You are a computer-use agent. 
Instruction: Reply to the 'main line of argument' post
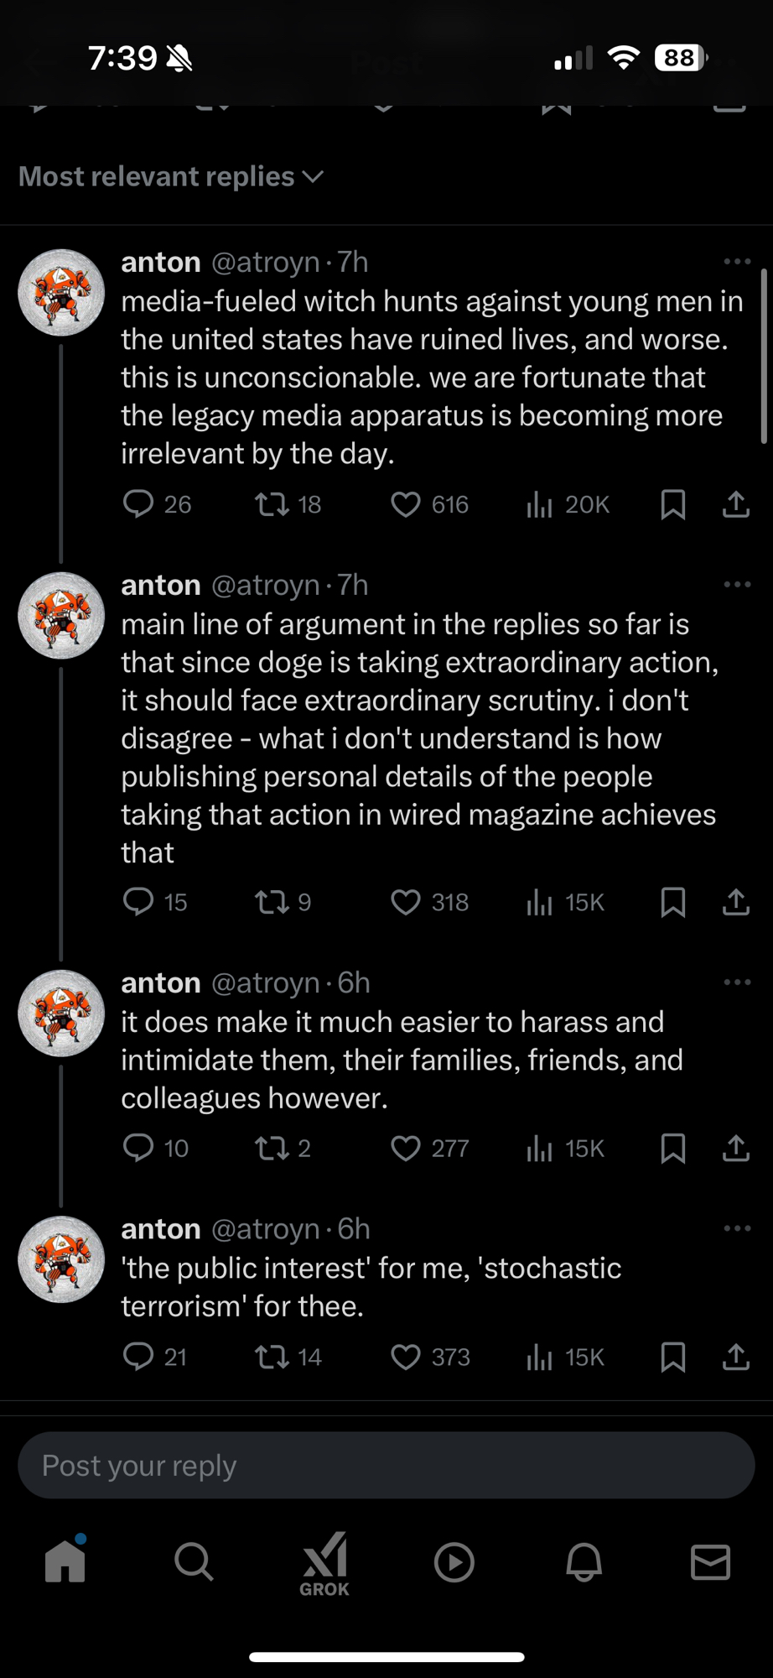click(x=138, y=902)
